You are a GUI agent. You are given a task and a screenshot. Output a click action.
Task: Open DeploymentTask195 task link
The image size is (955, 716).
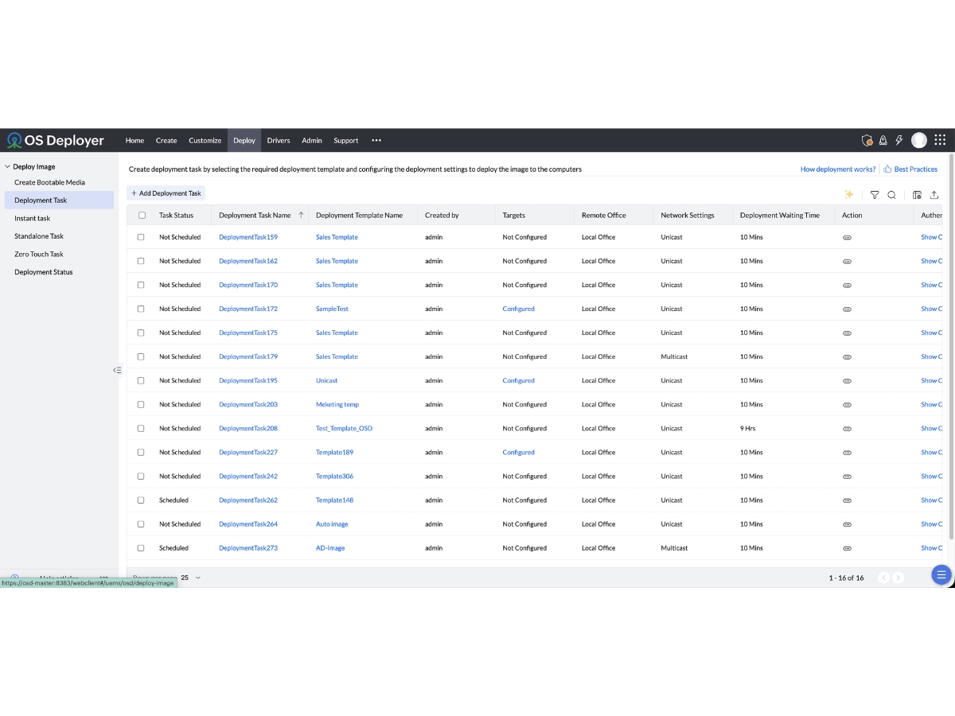click(x=248, y=380)
